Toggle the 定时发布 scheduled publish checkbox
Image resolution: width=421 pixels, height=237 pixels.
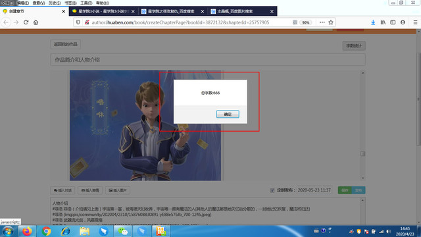click(x=272, y=190)
